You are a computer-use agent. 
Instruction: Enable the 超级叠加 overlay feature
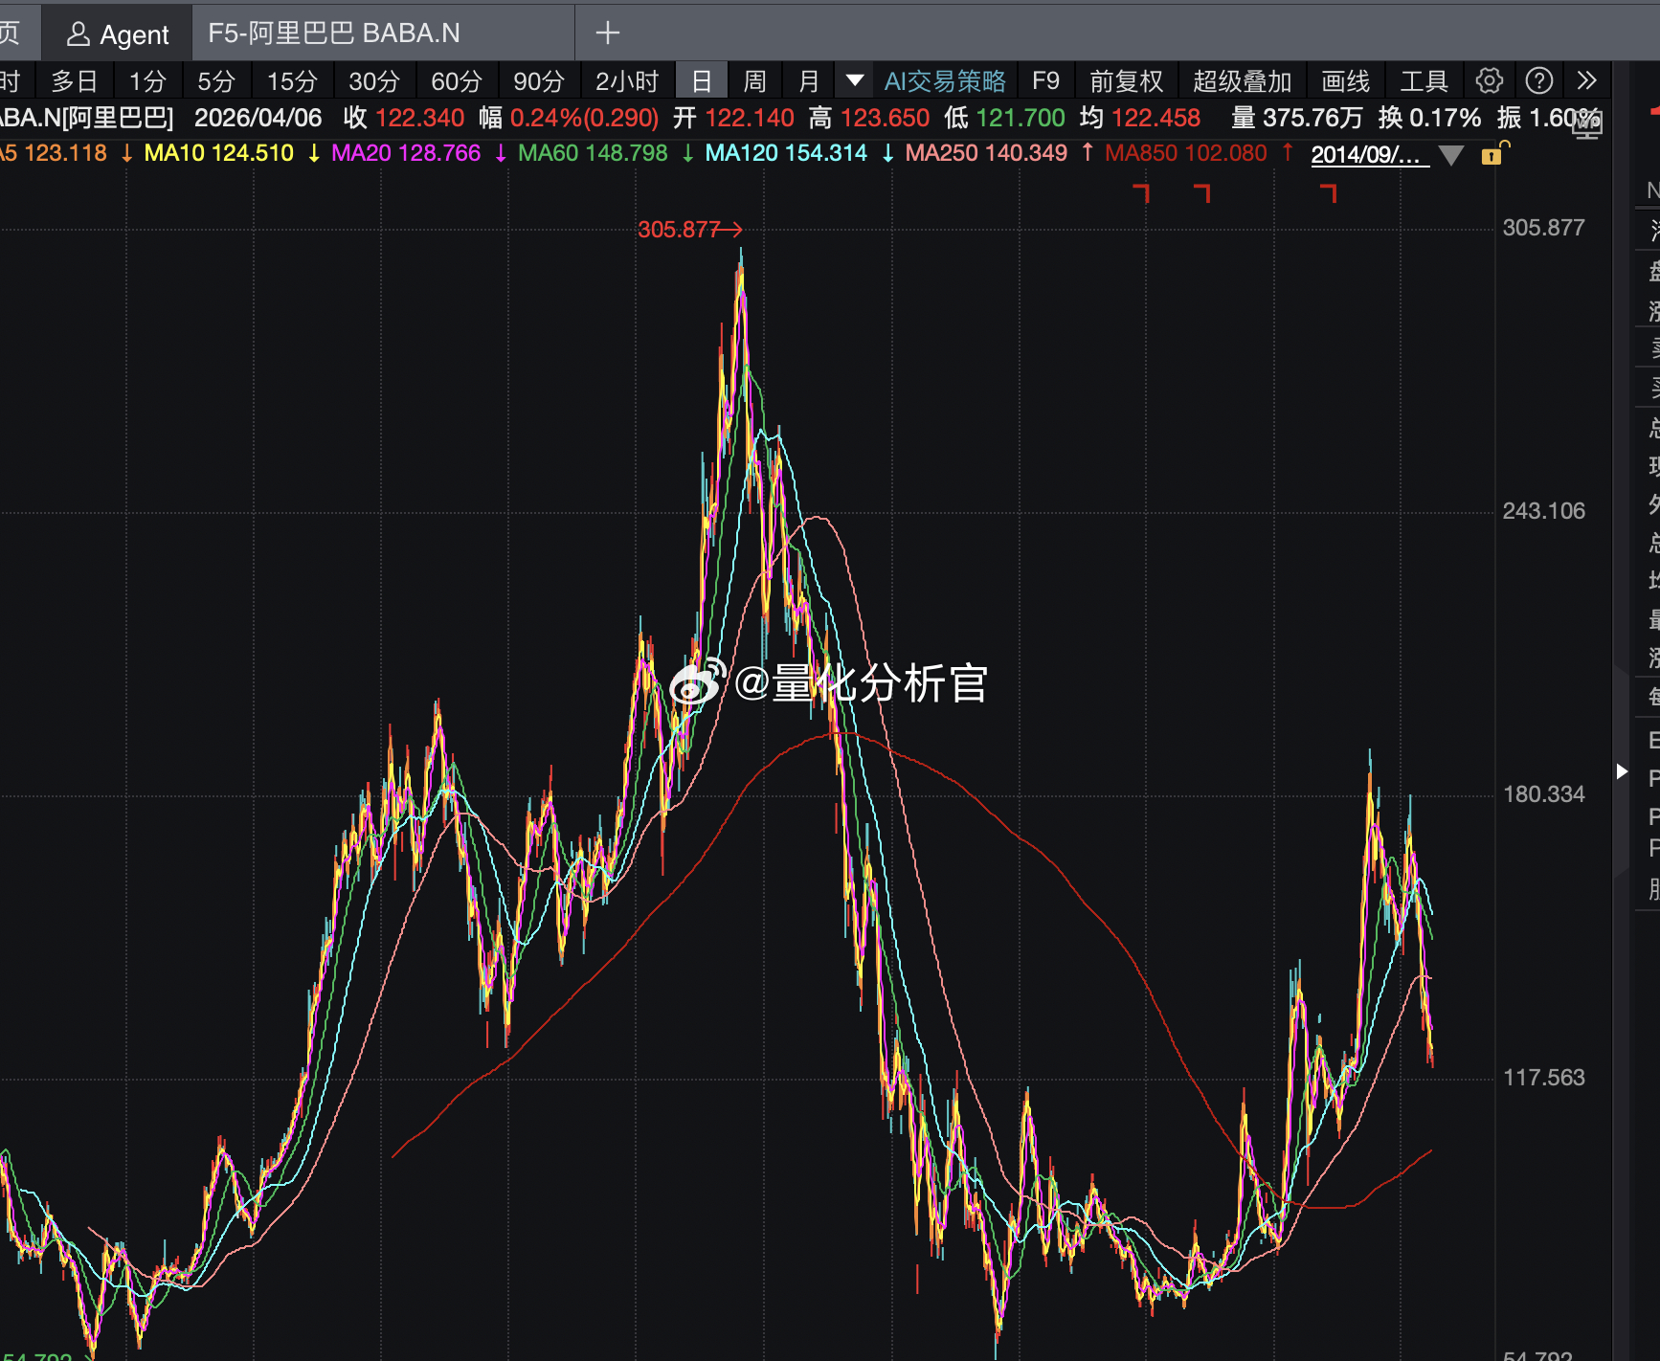(x=1242, y=80)
